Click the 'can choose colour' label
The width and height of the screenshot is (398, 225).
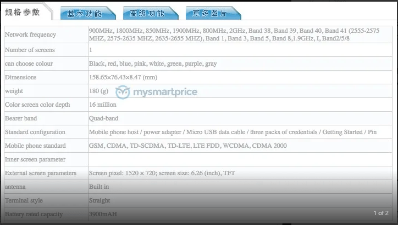tap(29, 64)
